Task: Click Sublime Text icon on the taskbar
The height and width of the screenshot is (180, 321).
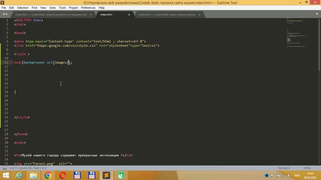Action: click(x=106, y=175)
